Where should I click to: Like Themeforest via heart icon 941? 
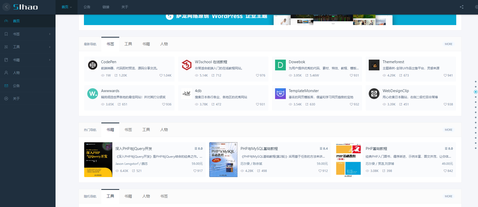click(x=445, y=75)
